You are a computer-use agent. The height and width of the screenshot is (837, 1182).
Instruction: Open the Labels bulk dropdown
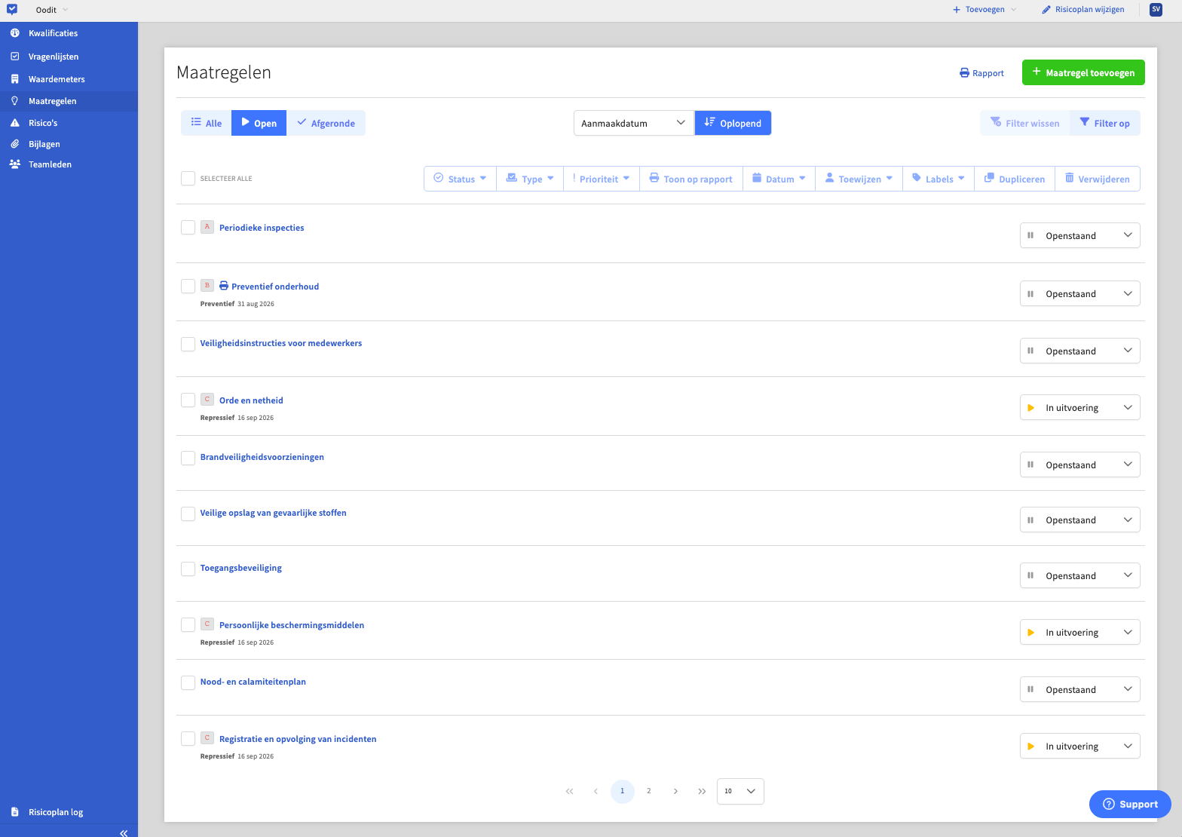pos(939,179)
